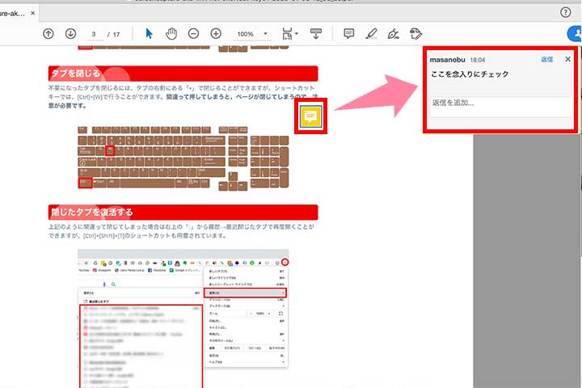Click the 返信 reply link in comment

547,60
